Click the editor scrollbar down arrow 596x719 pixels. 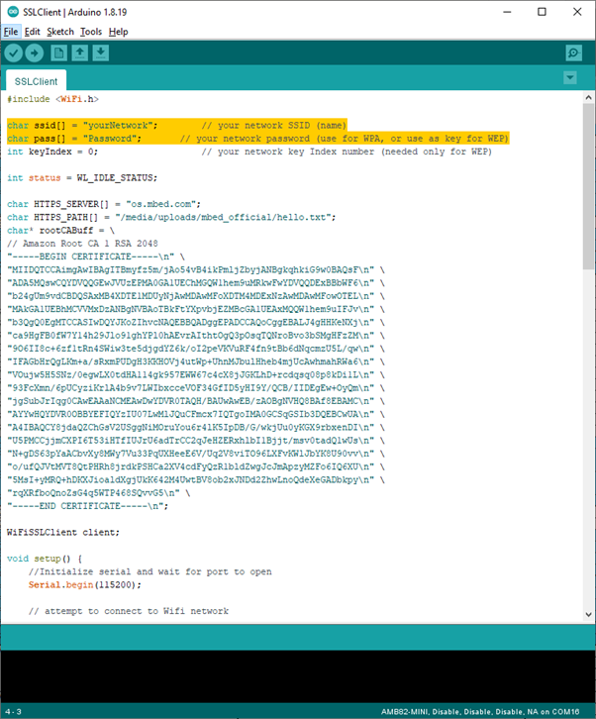point(587,615)
